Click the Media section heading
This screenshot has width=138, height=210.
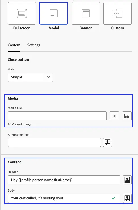click(13, 98)
